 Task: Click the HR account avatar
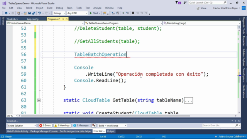point(244,8)
